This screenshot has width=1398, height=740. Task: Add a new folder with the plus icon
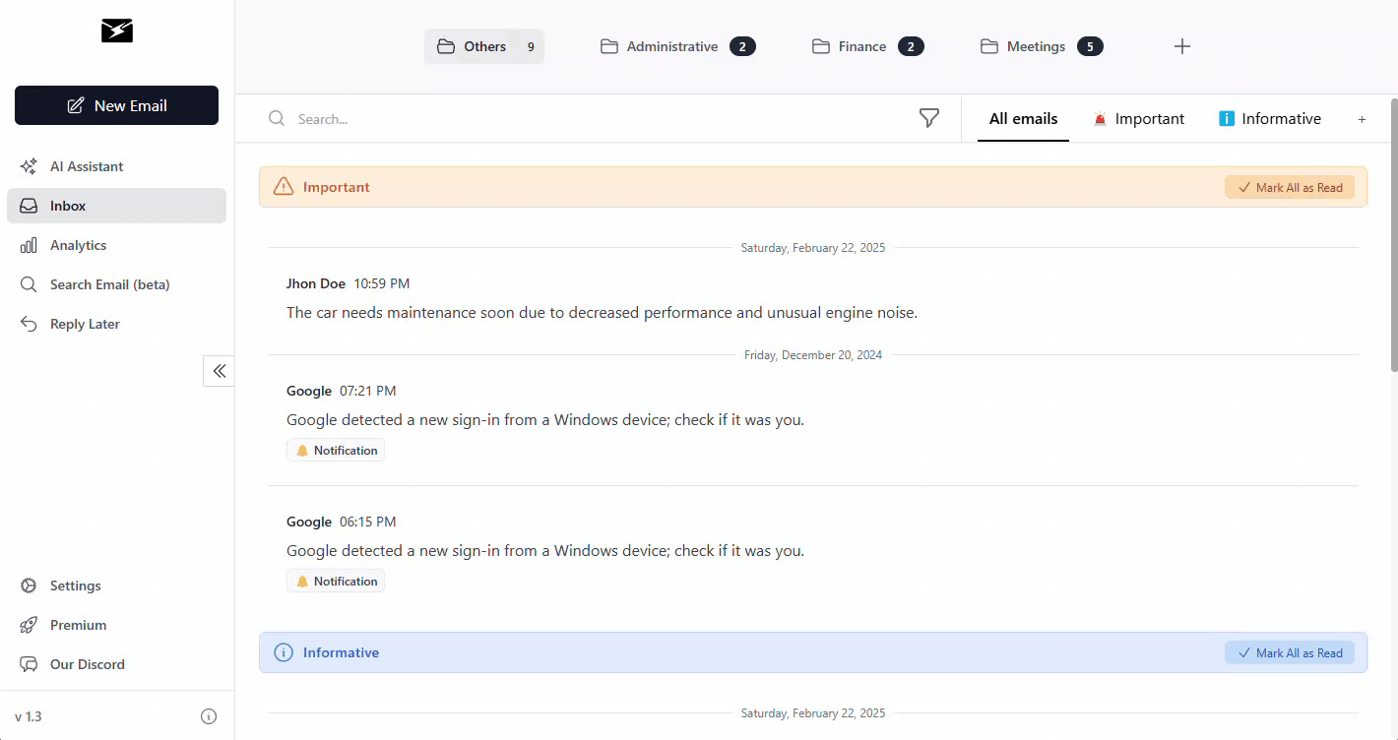coord(1181,45)
